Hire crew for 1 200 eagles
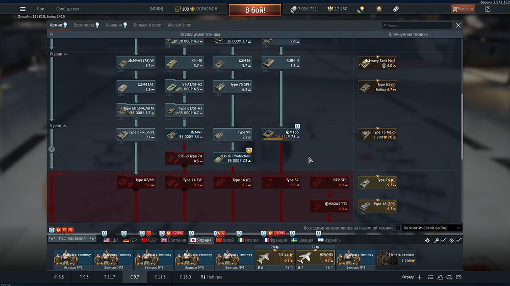This screenshot has width=510, height=286. coord(396,257)
